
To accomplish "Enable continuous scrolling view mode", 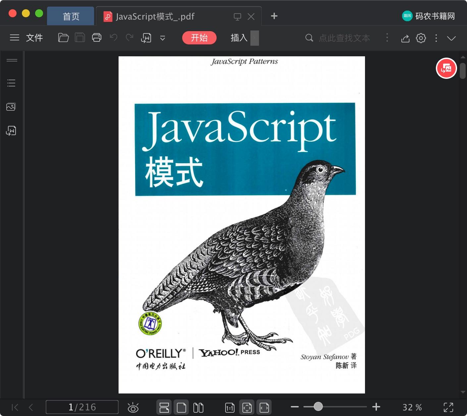I will point(164,407).
